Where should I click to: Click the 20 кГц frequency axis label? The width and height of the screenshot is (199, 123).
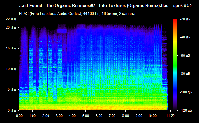pos(11,27)
